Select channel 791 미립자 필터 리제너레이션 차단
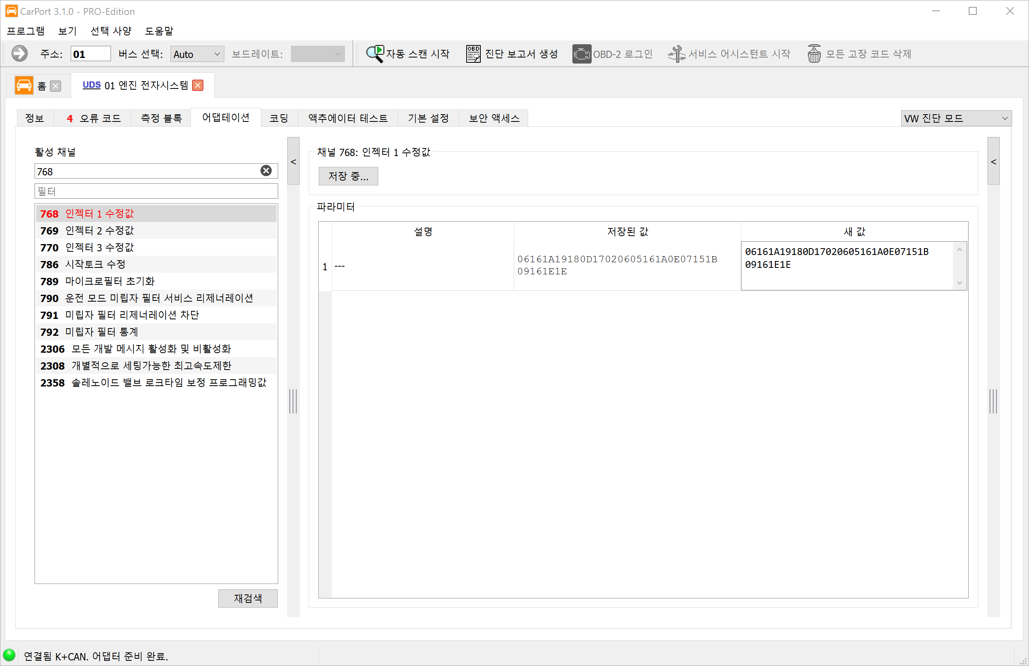1029x666 pixels. (x=156, y=315)
